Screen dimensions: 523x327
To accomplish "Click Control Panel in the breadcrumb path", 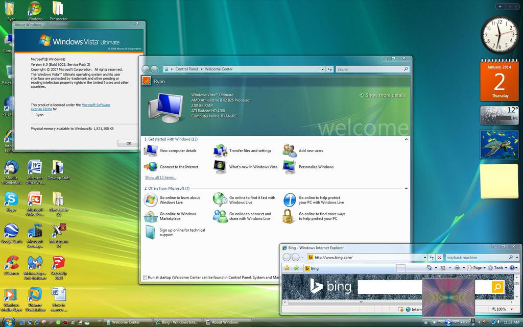I will pyautogui.click(x=186, y=69).
